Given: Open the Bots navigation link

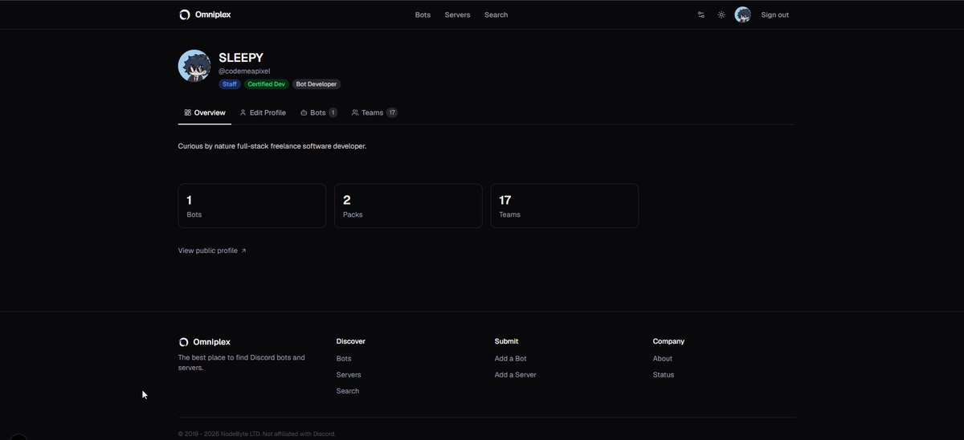Looking at the screenshot, I should pos(423,14).
